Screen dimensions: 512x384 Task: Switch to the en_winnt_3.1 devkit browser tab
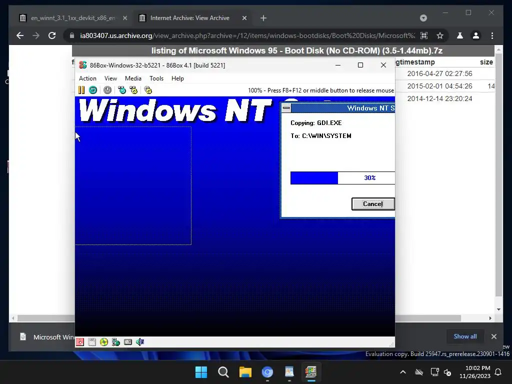click(x=73, y=18)
